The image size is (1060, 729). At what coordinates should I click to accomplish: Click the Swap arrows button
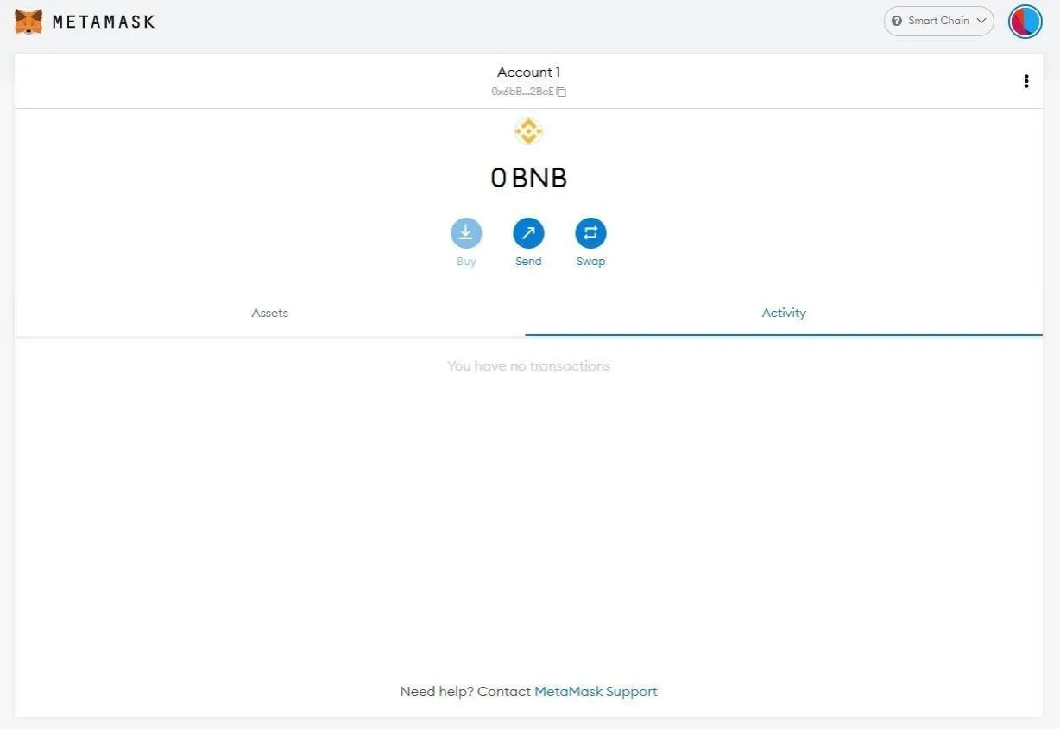590,232
